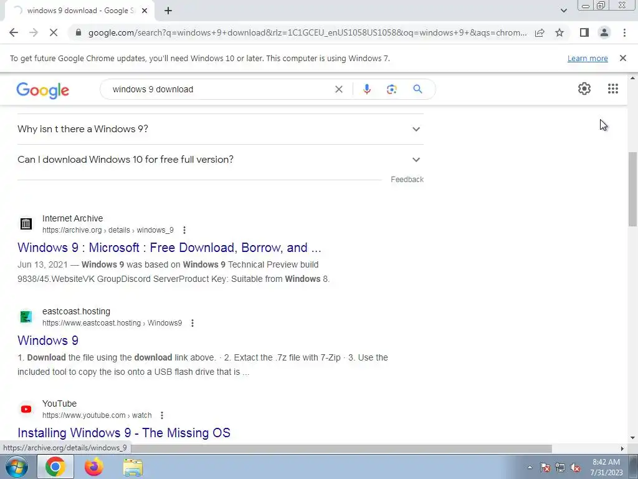Viewport: 638px width, 479px height.
Task: Open Internet Archive favicon result
Action: coord(26,224)
